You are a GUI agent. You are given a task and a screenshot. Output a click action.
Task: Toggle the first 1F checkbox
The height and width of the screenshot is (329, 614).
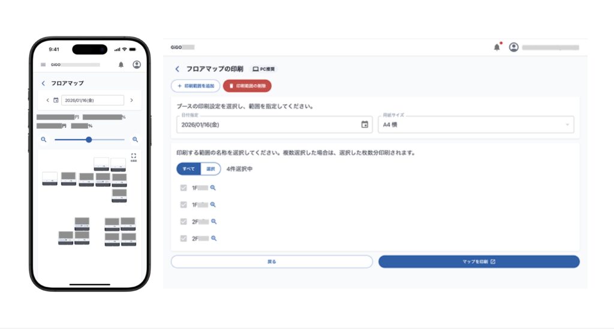click(x=183, y=188)
